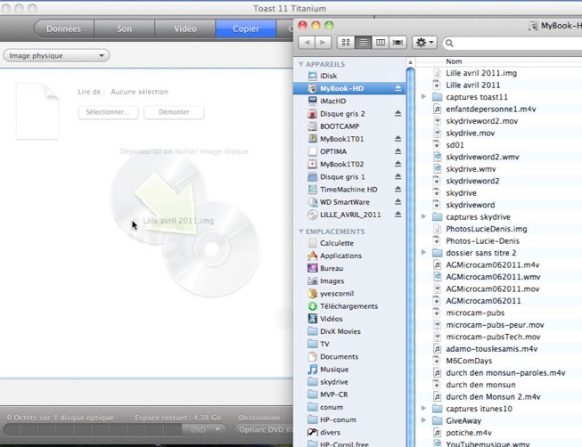Open the DVD disc type dropdown
This screenshot has width=582, height=447.
[x=204, y=430]
